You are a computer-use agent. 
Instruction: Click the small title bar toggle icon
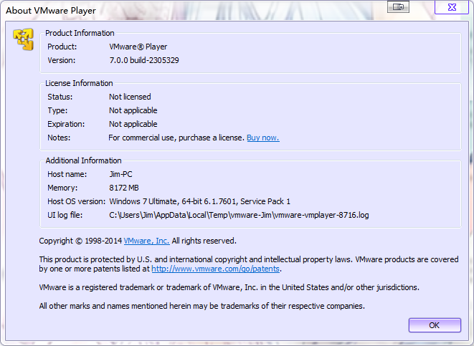point(399,7)
